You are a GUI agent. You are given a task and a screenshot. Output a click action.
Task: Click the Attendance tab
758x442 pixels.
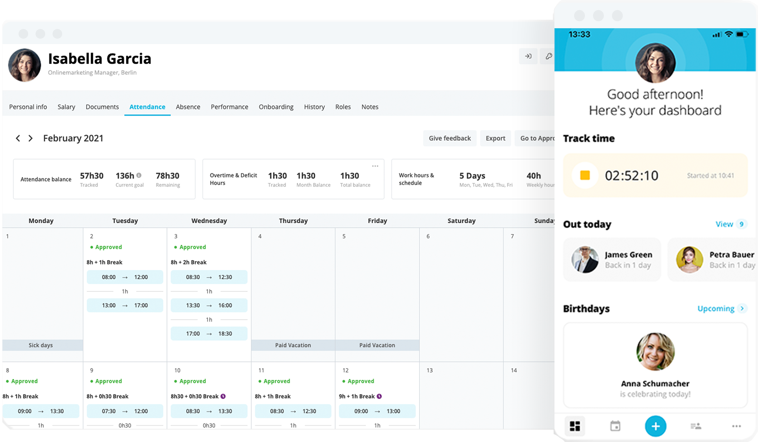point(148,107)
